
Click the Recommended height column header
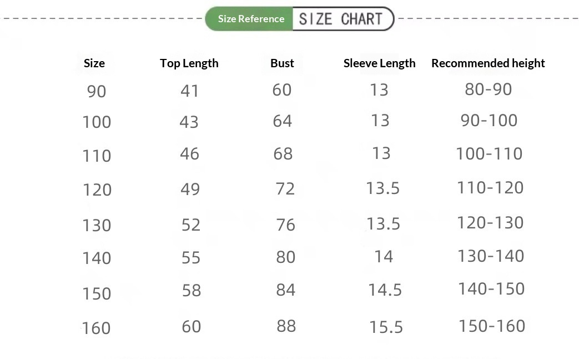488,63
